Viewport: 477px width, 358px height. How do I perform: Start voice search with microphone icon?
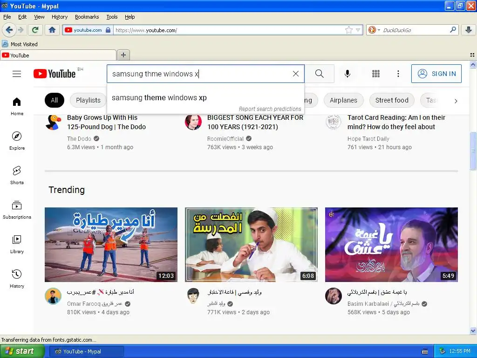(x=348, y=74)
